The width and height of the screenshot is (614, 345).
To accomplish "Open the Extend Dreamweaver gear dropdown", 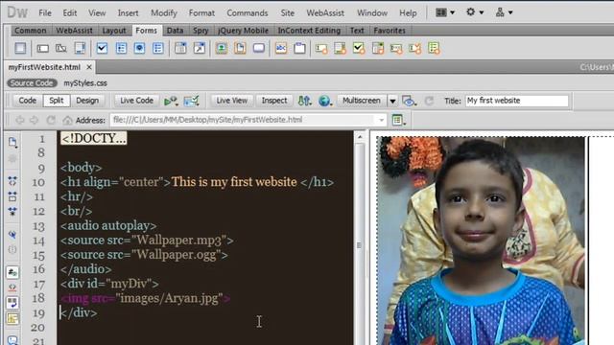I will click(475, 12).
